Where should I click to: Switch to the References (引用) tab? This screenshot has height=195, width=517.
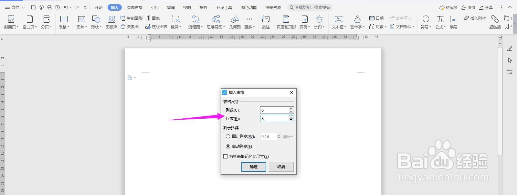tap(155, 7)
